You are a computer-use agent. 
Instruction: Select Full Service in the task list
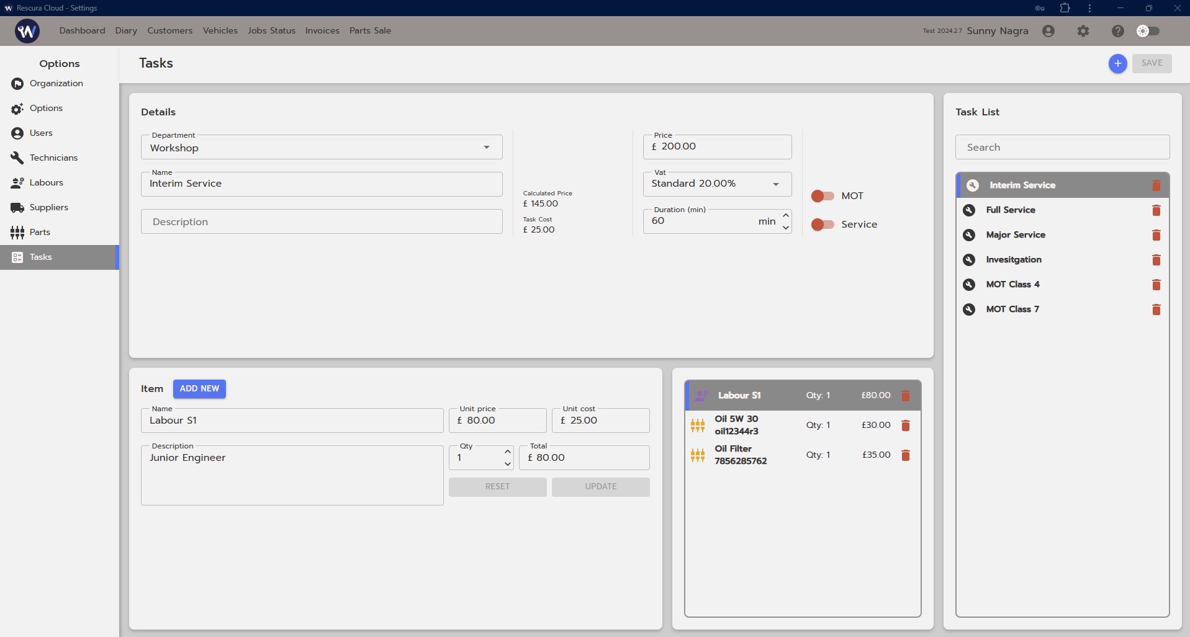[x=1062, y=210]
